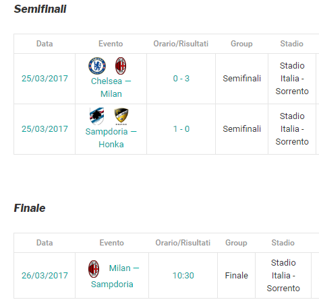This screenshot has height=304, width=319.
Task: Click the AC Milan crest in semifinal row
Action: [121, 66]
